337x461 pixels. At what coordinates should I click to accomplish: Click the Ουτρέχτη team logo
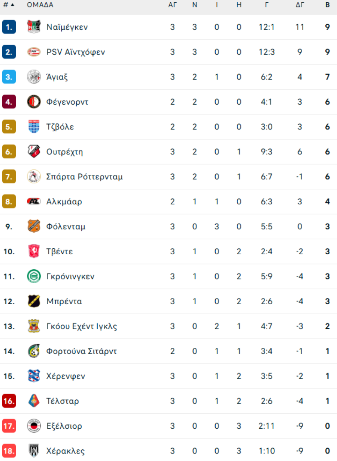[34, 152]
